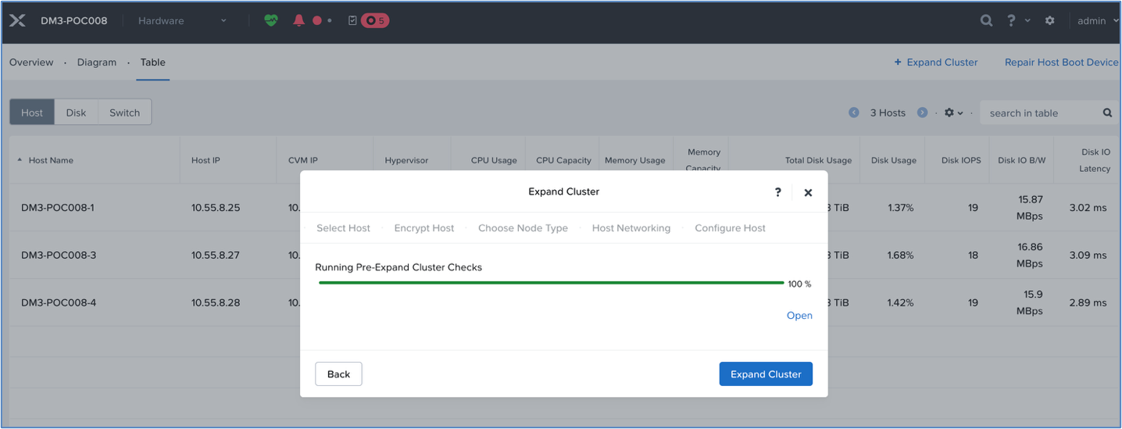Click the pre-expand checks progress bar
Viewport: 1122px width, 429px height.
[x=552, y=283]
